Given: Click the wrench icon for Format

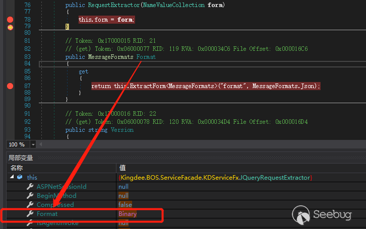Looking at the screenshot, I should (30, 213).
